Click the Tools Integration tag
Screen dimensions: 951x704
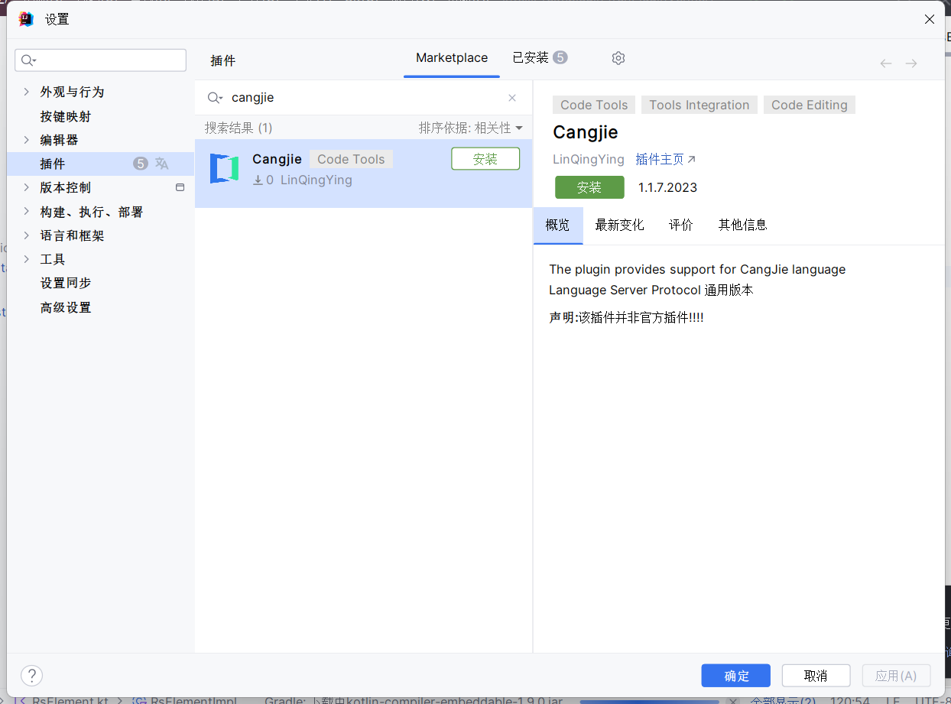point(699,105)
